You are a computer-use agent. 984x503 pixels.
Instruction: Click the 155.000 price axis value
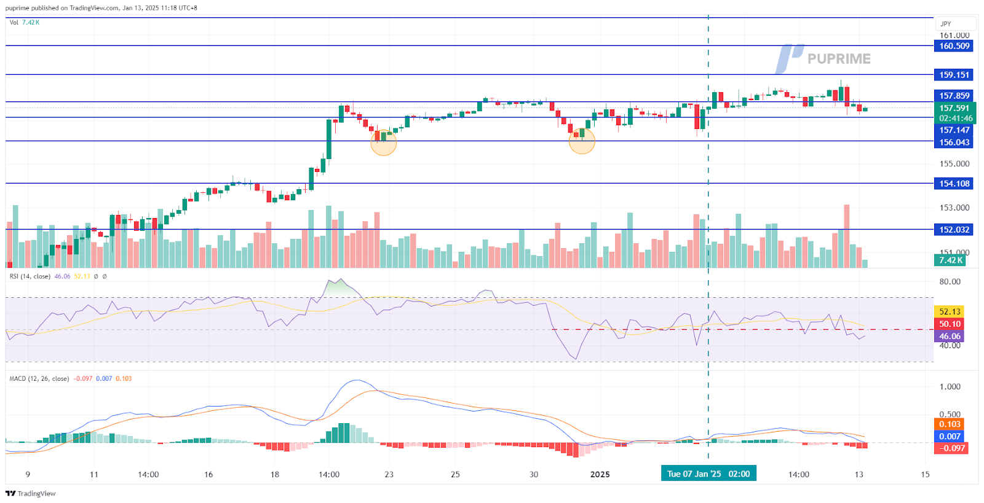(954, 164)
